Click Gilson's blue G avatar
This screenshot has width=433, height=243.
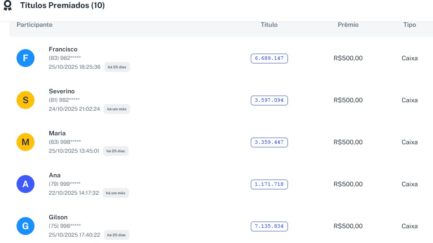coord(26,226)
